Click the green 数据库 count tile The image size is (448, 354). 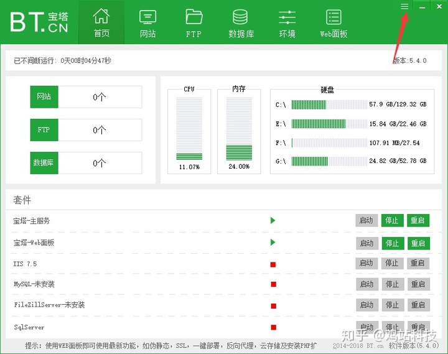click(44, 163)
